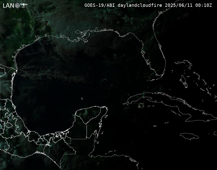The width and height of the screenshot is (217, 170).
Task: Click the date 2025/06/11 in the header
Action: pyautogui.click(x=178, y=5)
